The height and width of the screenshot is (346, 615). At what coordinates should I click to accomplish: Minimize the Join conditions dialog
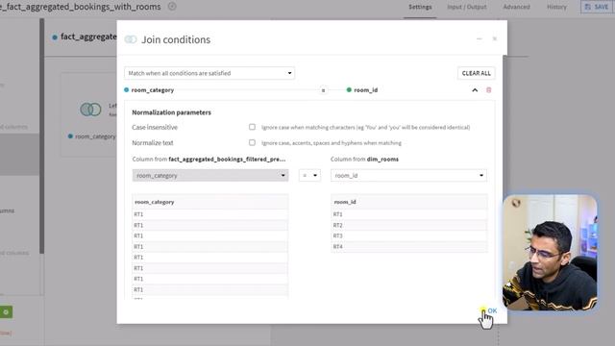point(479,38)
